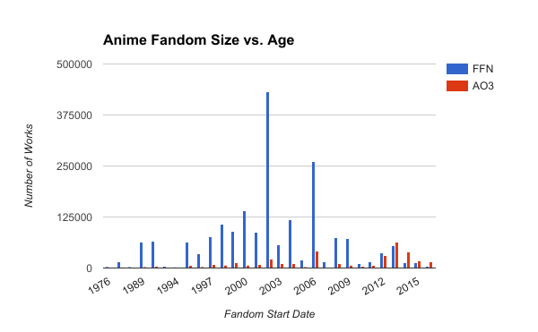Click the 2003 x-axis label
This screenshot has width=538, height=332.
click(x=271, y=286)
